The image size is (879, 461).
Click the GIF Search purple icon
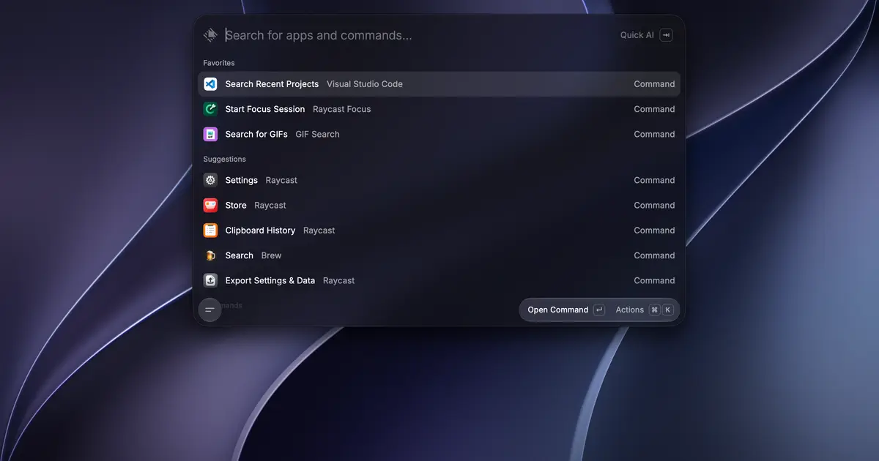210,134
